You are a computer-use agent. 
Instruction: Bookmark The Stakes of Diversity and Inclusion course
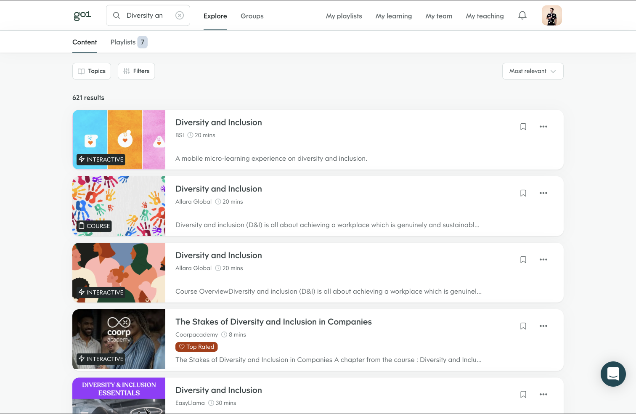523,326
